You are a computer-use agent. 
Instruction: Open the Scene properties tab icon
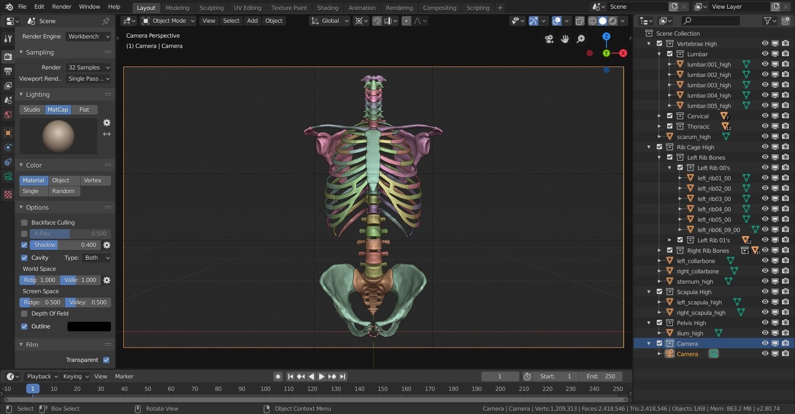click(x=7, y=100)
